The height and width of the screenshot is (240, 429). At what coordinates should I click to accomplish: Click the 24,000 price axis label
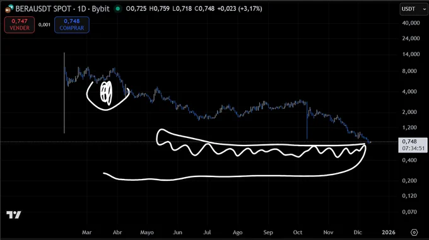pyautogui.click(x=411, y=38)
